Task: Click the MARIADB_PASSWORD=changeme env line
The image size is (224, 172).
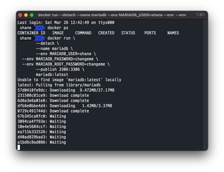Action: pyautogui.click(x=60, y=59)
